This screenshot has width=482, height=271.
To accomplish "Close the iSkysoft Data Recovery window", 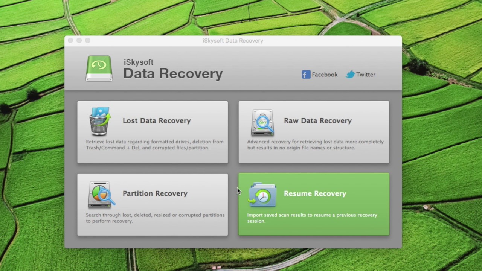I will click(70, 40).
